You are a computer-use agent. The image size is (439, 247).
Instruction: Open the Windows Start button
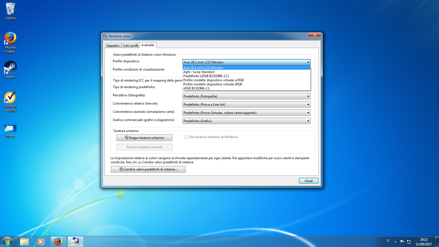point(7,242)
